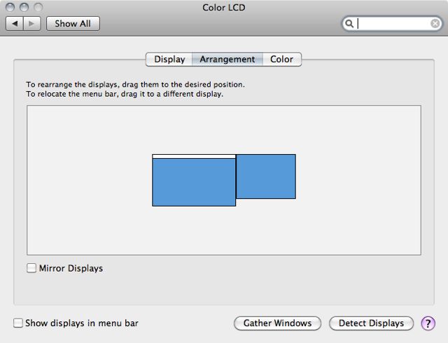Enable the Mirror Displays checkbox
Screen dimensions: 448x343
(x=31, y=268)
